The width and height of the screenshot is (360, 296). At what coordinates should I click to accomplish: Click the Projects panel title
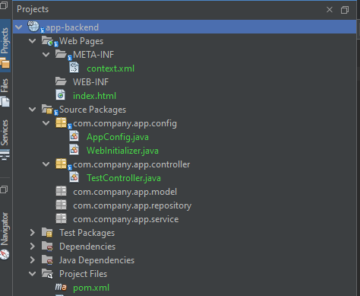[33, 9]
